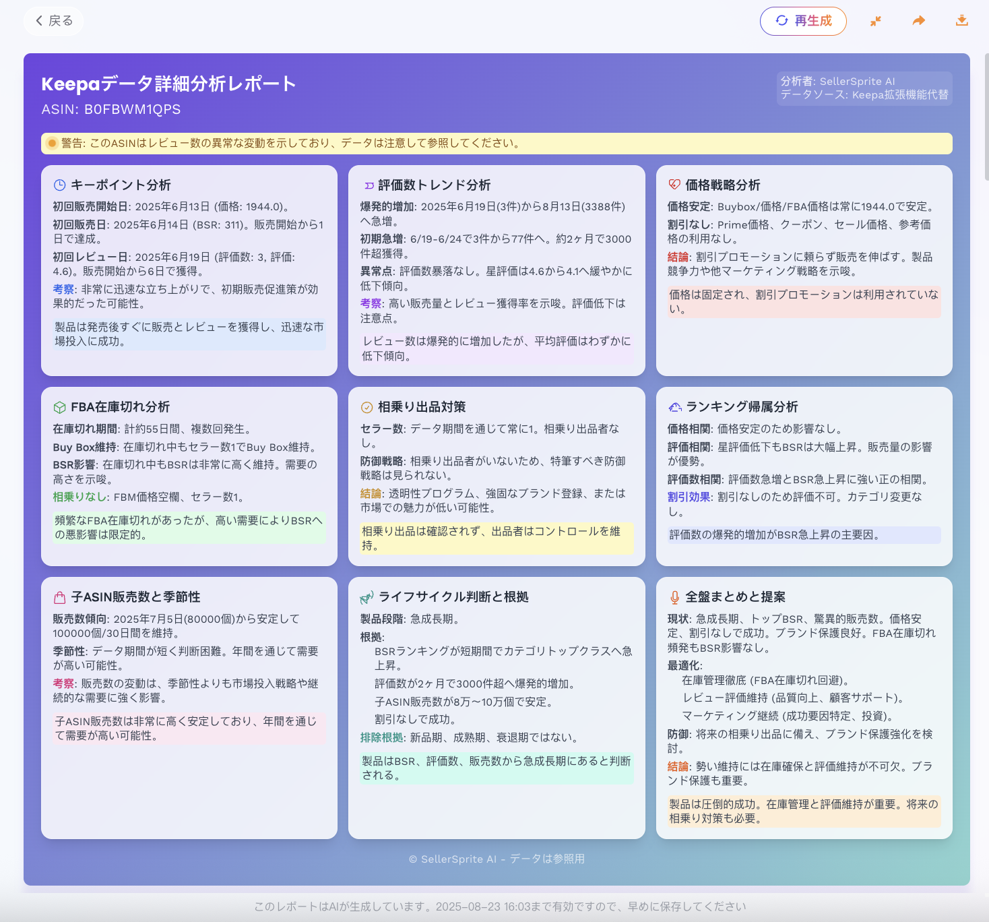Click the 戻る back button
989x922 pixels.
coord(54,21)
